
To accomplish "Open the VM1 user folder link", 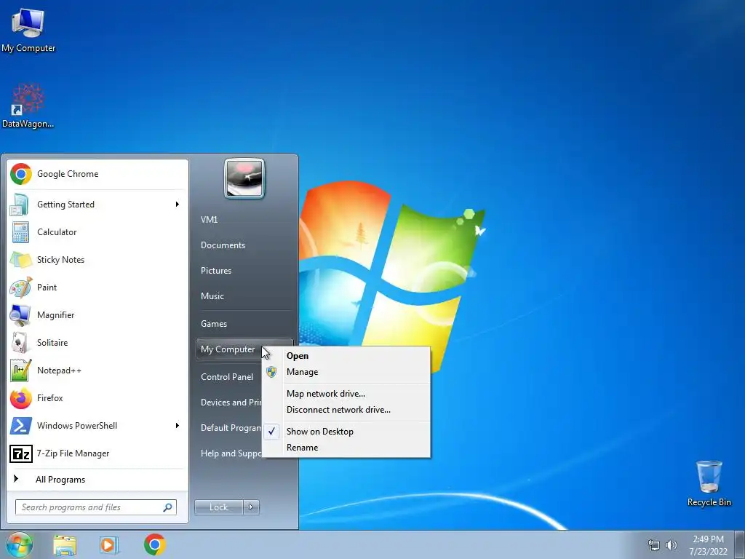I will 209,220.
